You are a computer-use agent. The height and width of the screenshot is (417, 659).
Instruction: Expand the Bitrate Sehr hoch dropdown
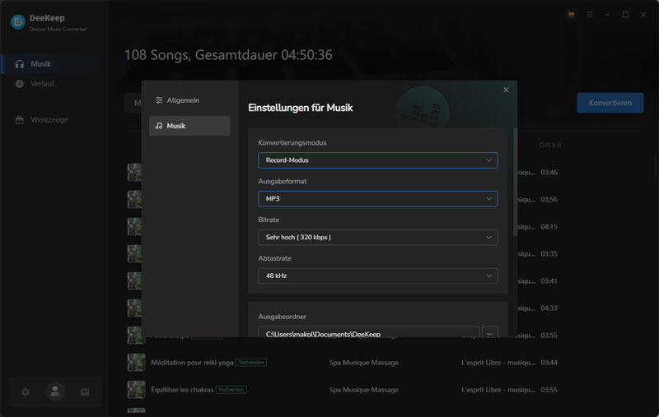coord(377,238)
